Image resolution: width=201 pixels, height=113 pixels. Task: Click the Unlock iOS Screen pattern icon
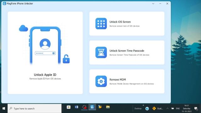click(101, 24)
